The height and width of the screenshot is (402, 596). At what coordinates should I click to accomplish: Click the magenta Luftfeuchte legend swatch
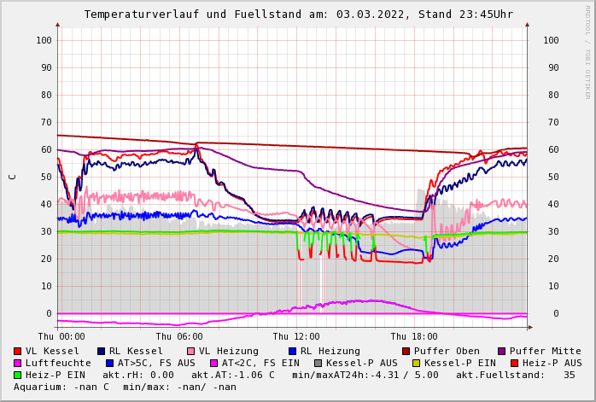(18, 363)
